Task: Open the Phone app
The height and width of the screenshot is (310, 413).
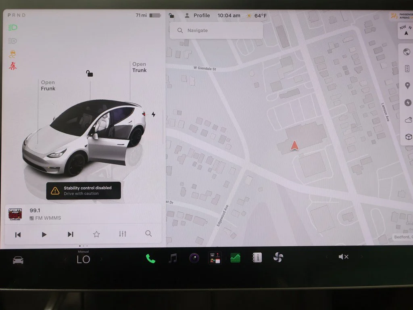Action: tap(150, 259)
